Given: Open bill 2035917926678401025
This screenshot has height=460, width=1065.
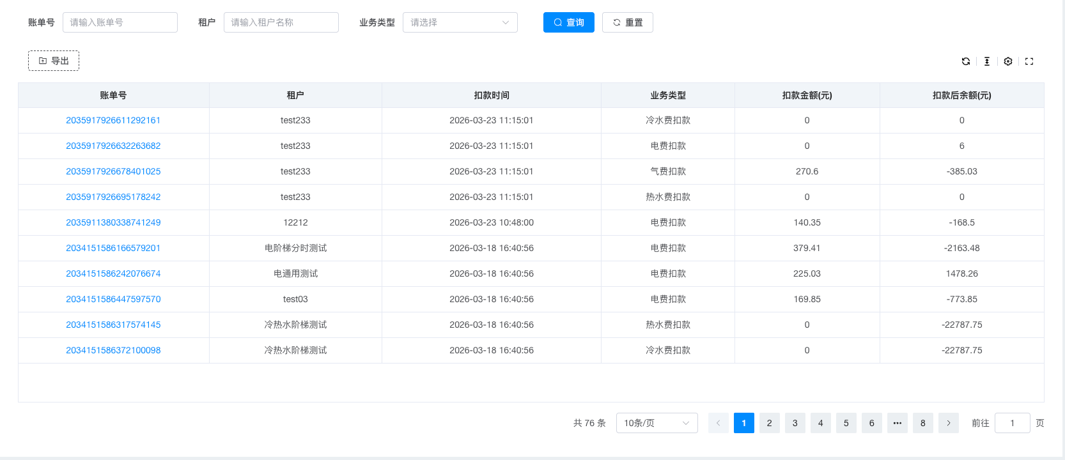Looking at the screenshot, I should [x=113, y=171].
